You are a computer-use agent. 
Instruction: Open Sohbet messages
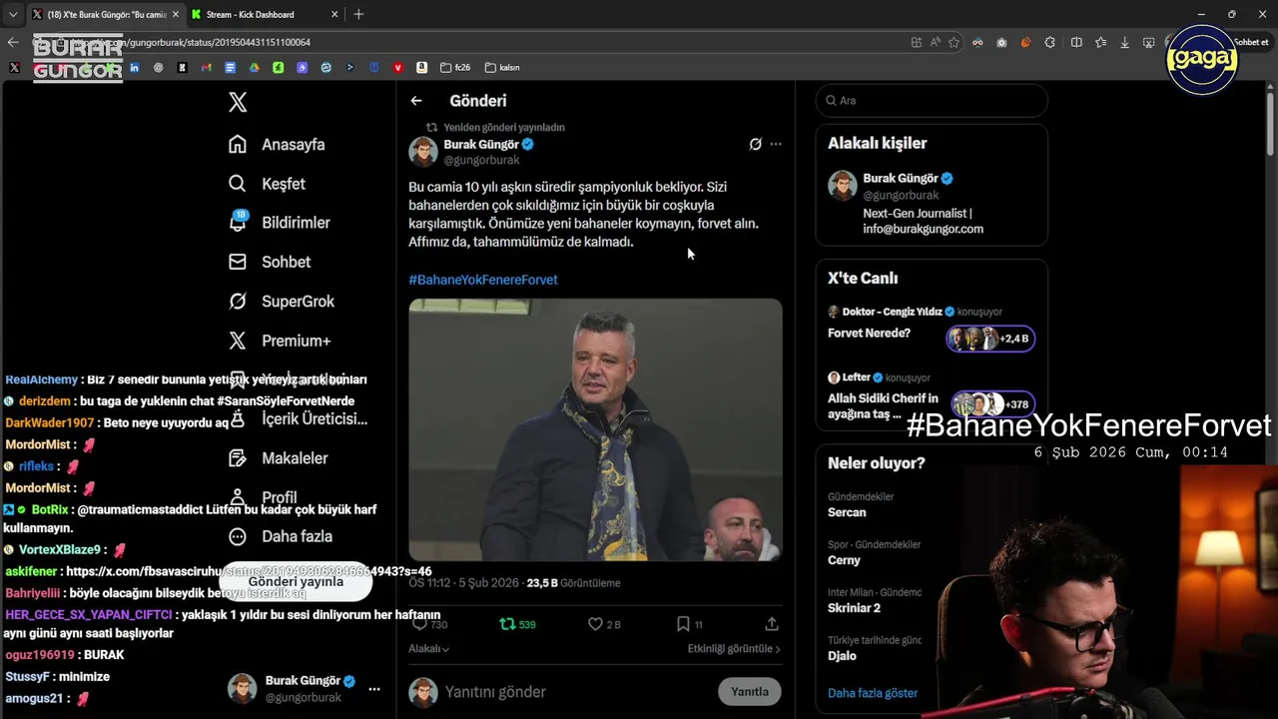(x=270, y=262)
